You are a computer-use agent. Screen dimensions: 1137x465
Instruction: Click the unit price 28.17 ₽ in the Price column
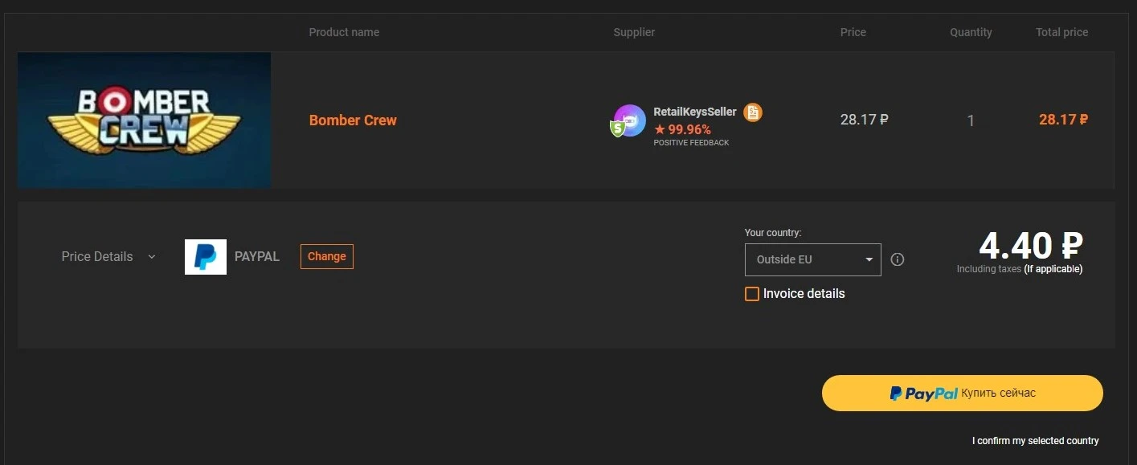pyautogui.click(x=865, y=120)
